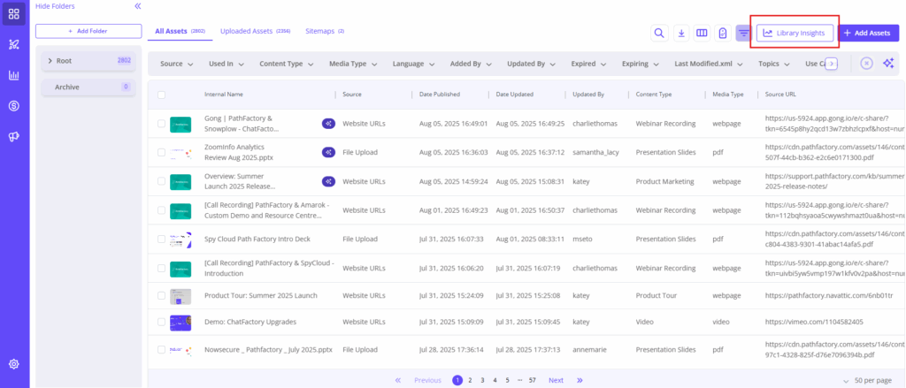Check the Nowsecure Pathfactory July row
Screen dimensions: 906x388
(x=161, y=349)
